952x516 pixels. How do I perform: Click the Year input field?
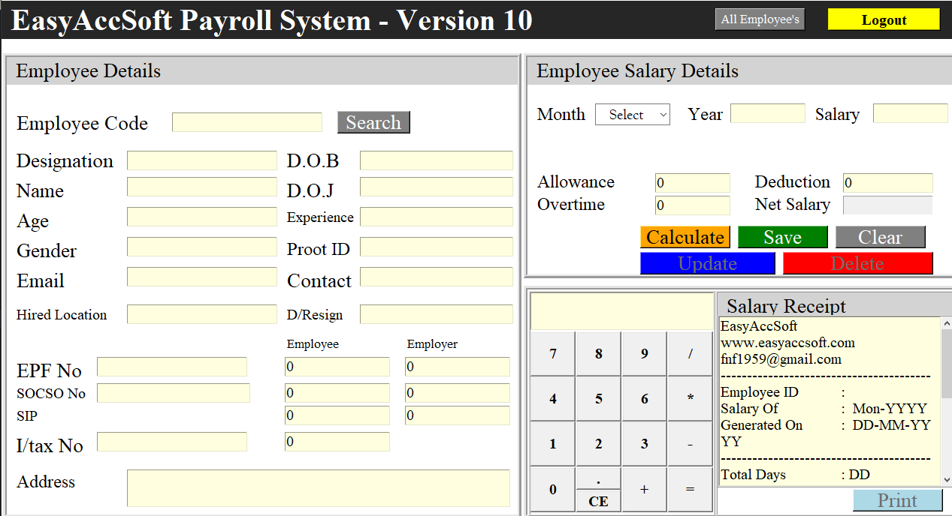point(768,113)
